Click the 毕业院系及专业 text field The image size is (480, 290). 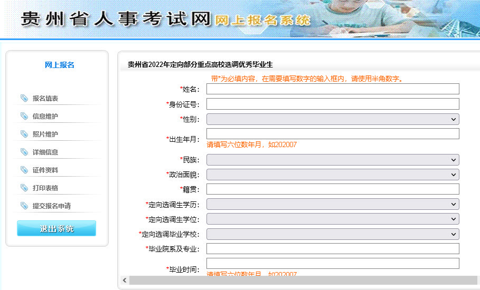[332, 248]
